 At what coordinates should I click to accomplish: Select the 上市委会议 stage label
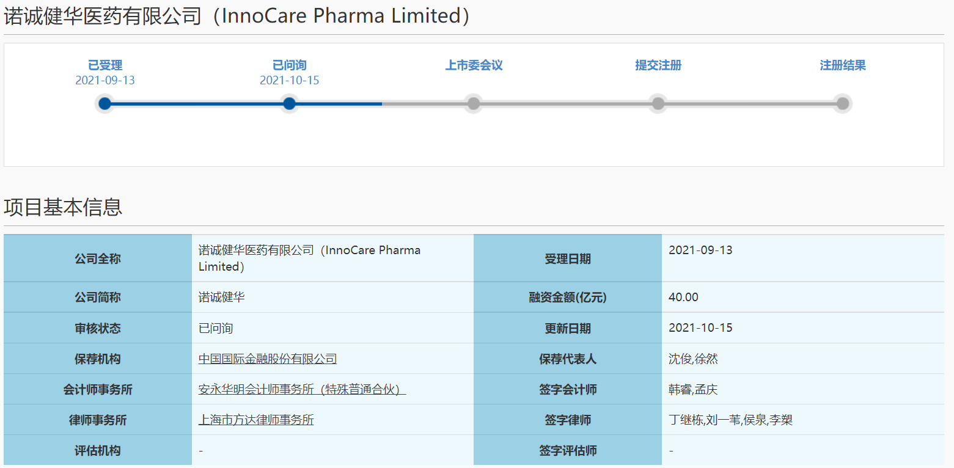474,65
